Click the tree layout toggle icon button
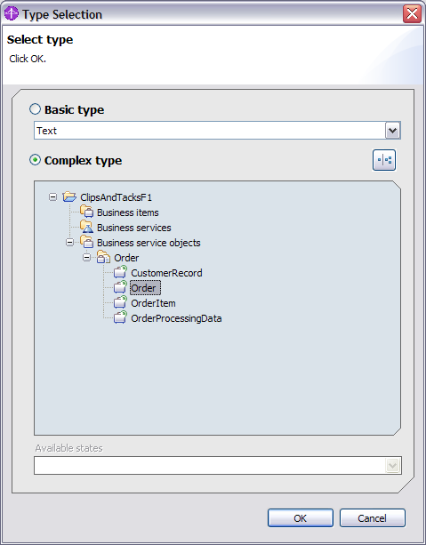This screenshot has width=426, height=545. point(384,160)
